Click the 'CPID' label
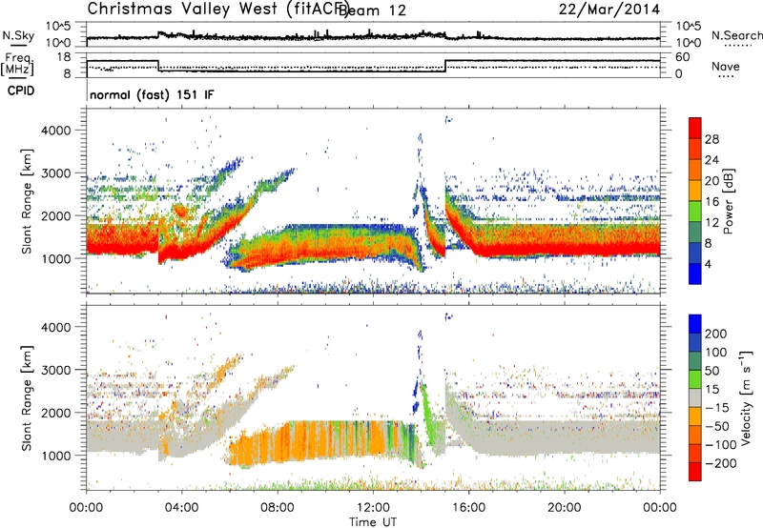The width and height of the screenshot is (763, 528). coord(21,91)
